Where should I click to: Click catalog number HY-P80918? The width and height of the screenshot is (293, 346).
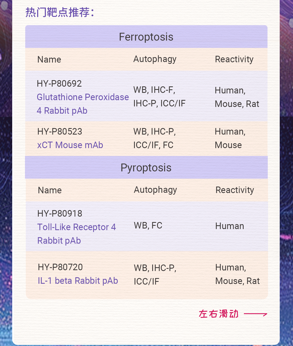pyautogui.click(x=60, y=214)
